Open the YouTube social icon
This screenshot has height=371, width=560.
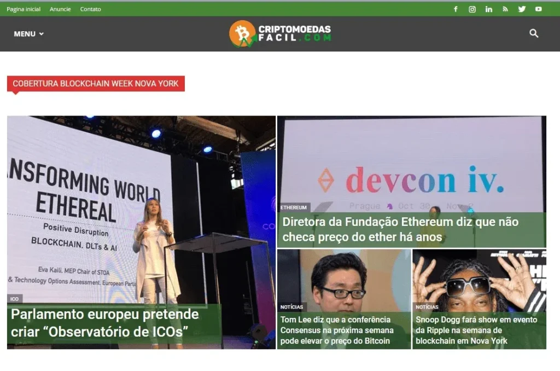pos(538,9)
